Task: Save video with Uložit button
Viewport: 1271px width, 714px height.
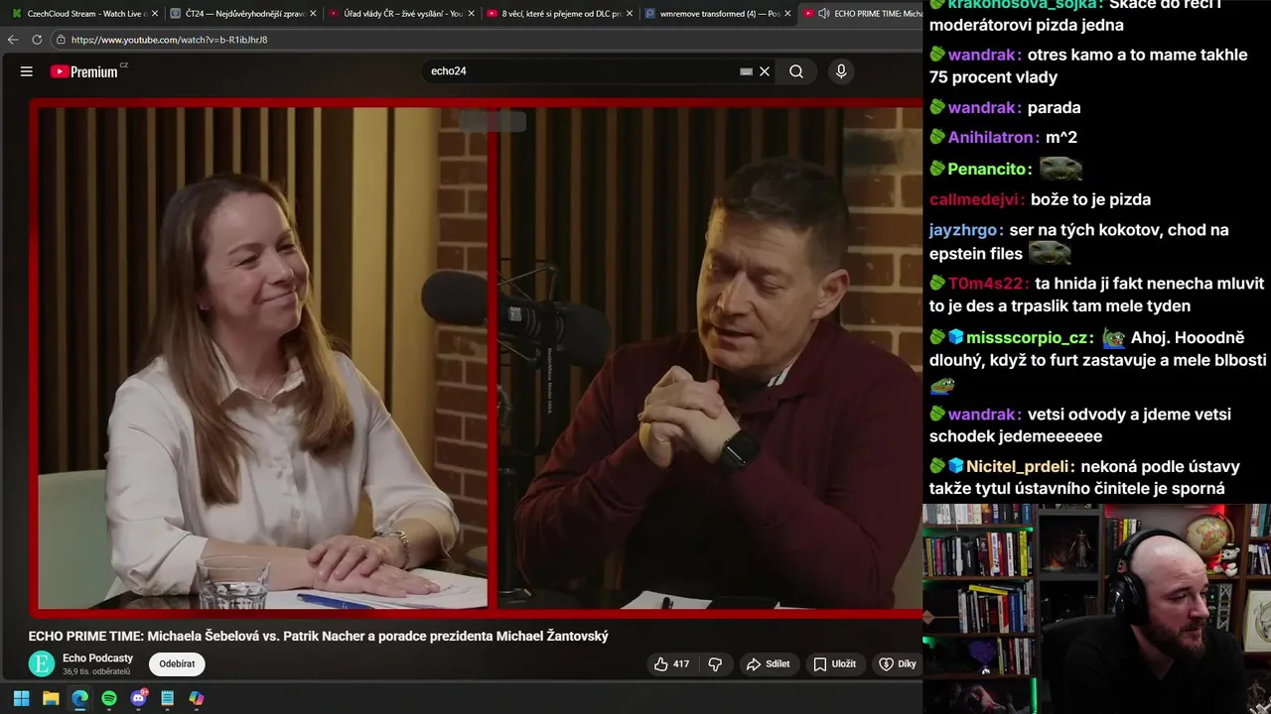Action: (x=834, y=664)
